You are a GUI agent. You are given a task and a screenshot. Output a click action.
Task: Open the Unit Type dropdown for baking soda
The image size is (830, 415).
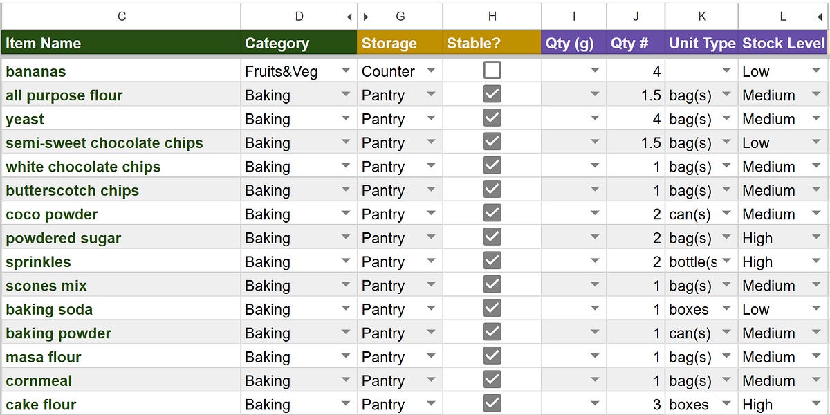[x=726, y=308]
